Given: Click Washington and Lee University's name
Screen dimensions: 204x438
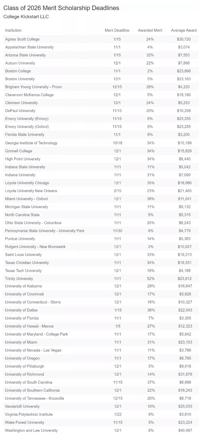Looking at the screenshot, I should (x=31, y=430).
